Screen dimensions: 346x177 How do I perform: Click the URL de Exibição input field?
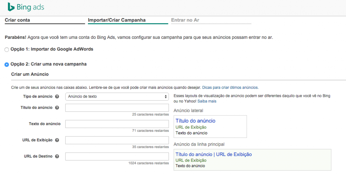click(117, 140)
